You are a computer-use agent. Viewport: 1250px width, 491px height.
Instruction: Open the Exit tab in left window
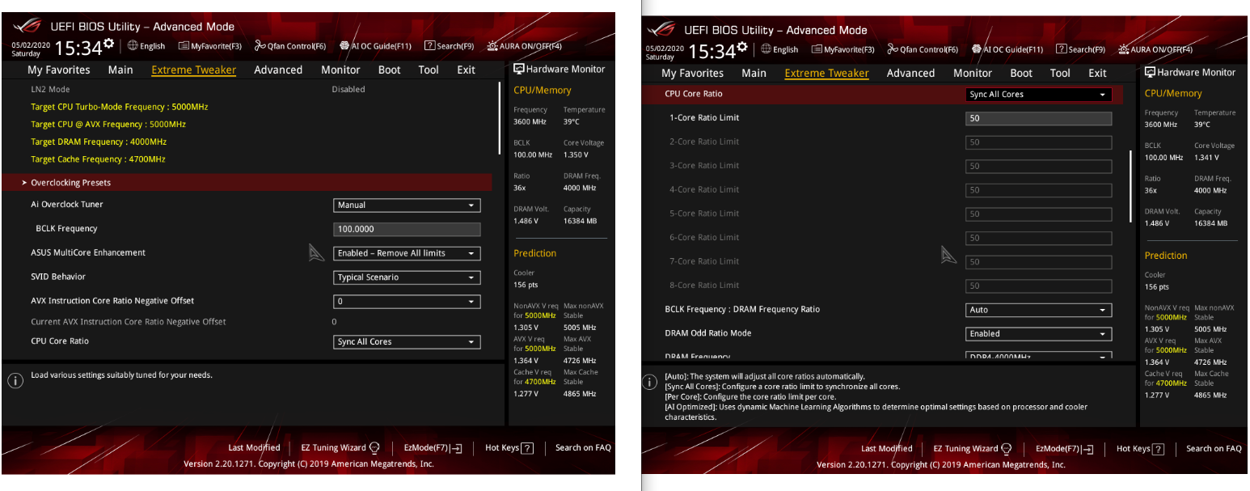[466, 70]
